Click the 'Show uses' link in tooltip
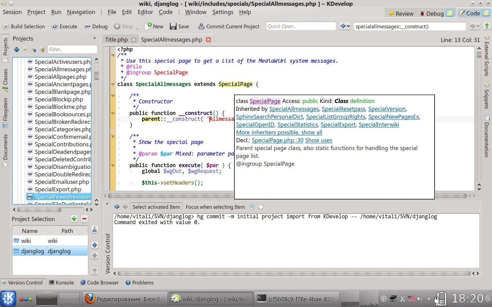492x307 pixels. pos(318,140)
